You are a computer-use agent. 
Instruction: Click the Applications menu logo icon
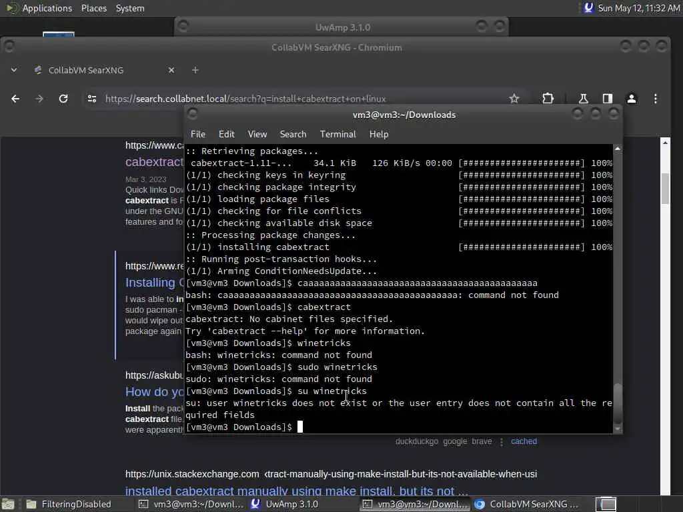click(x=12, y=8)
